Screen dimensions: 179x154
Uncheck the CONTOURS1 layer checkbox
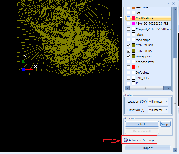[x=128, y=45]
